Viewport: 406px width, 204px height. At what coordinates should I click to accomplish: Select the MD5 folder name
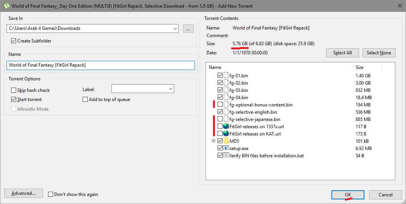(234, 141)
